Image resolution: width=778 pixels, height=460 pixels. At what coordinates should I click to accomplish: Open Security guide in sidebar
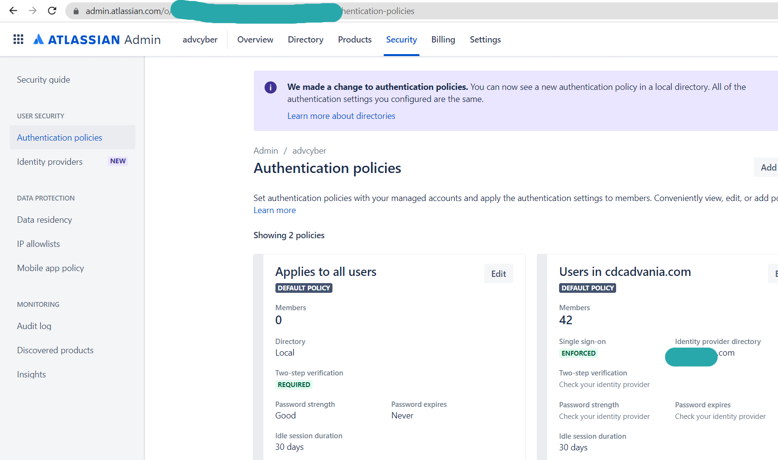click(43, 80)
